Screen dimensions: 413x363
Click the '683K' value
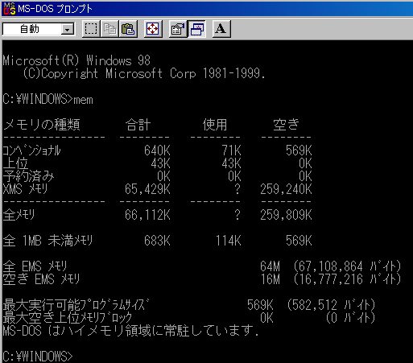[x=157, y=241]
